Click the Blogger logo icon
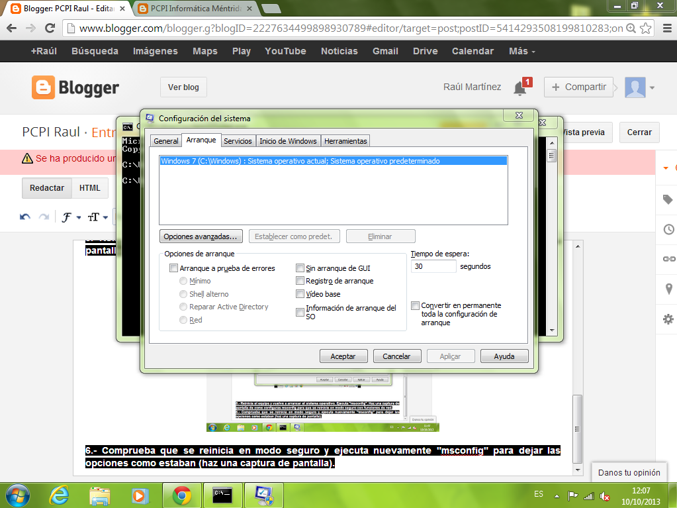The height and width of the screenshot is (508, 677). (43, 87)
